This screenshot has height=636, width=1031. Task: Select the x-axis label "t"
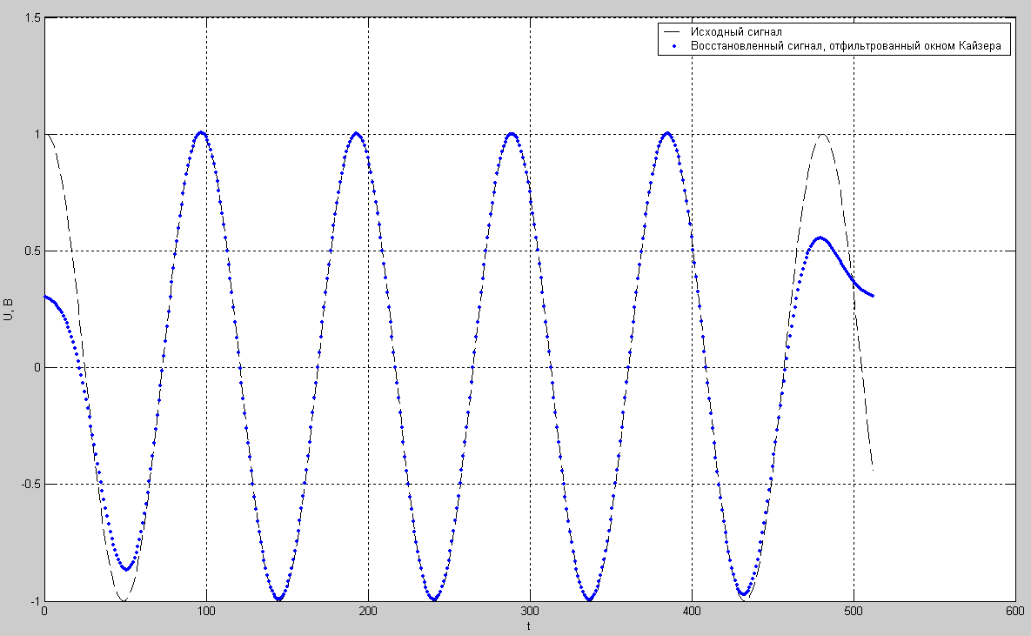[x=529, y=626]
